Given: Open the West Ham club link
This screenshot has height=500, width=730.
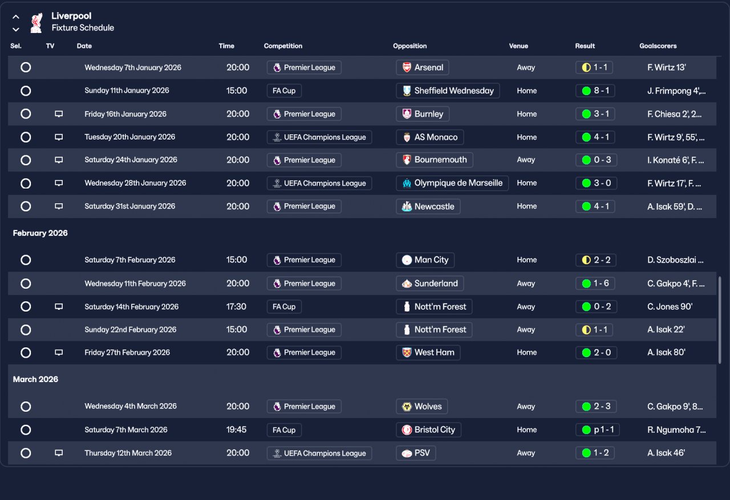Looking at the screenshot, I should [x=428, y=353].
